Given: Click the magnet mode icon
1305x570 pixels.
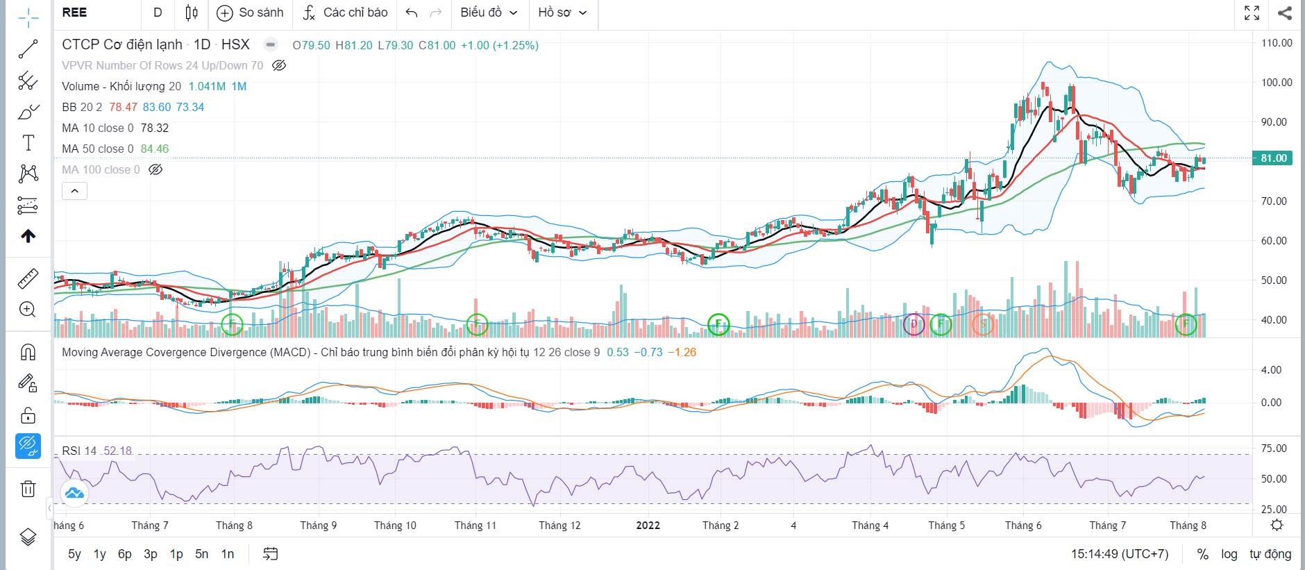Looking at the screenshot, I should tap(28, 352).
